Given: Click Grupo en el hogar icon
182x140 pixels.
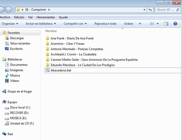Looking at the screenshot, I should 4,91.
